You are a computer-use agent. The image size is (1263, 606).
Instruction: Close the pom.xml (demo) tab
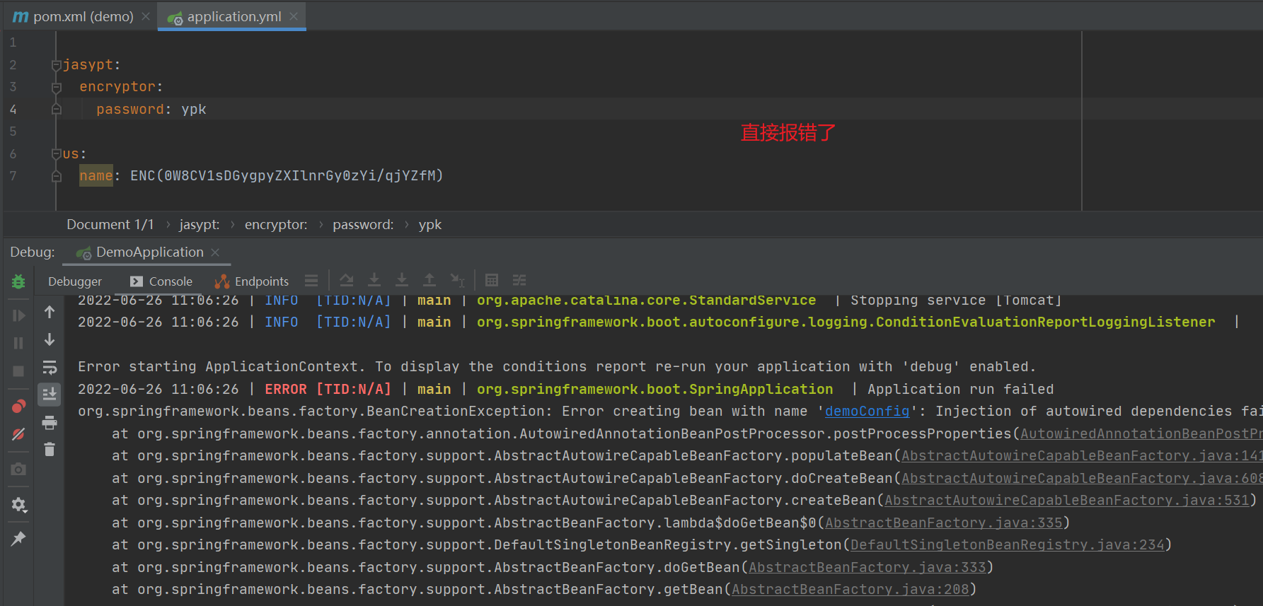point(145,16)
